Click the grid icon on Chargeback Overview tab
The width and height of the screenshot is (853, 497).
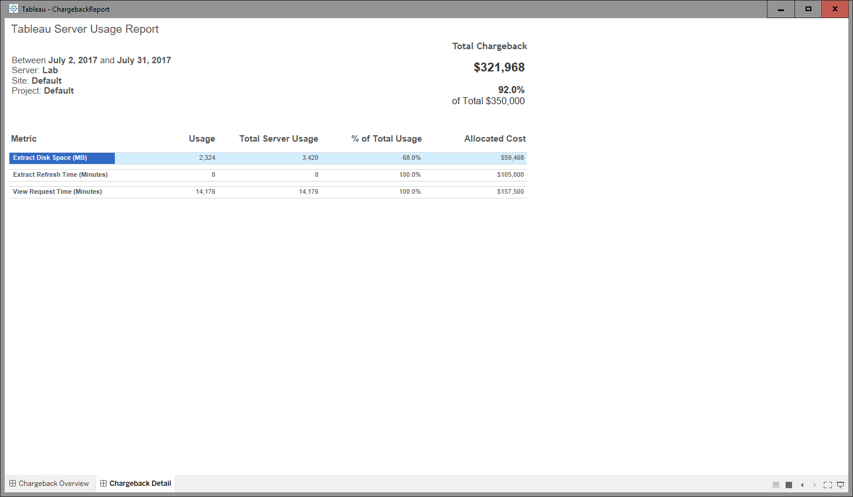[x=12, y=484]
